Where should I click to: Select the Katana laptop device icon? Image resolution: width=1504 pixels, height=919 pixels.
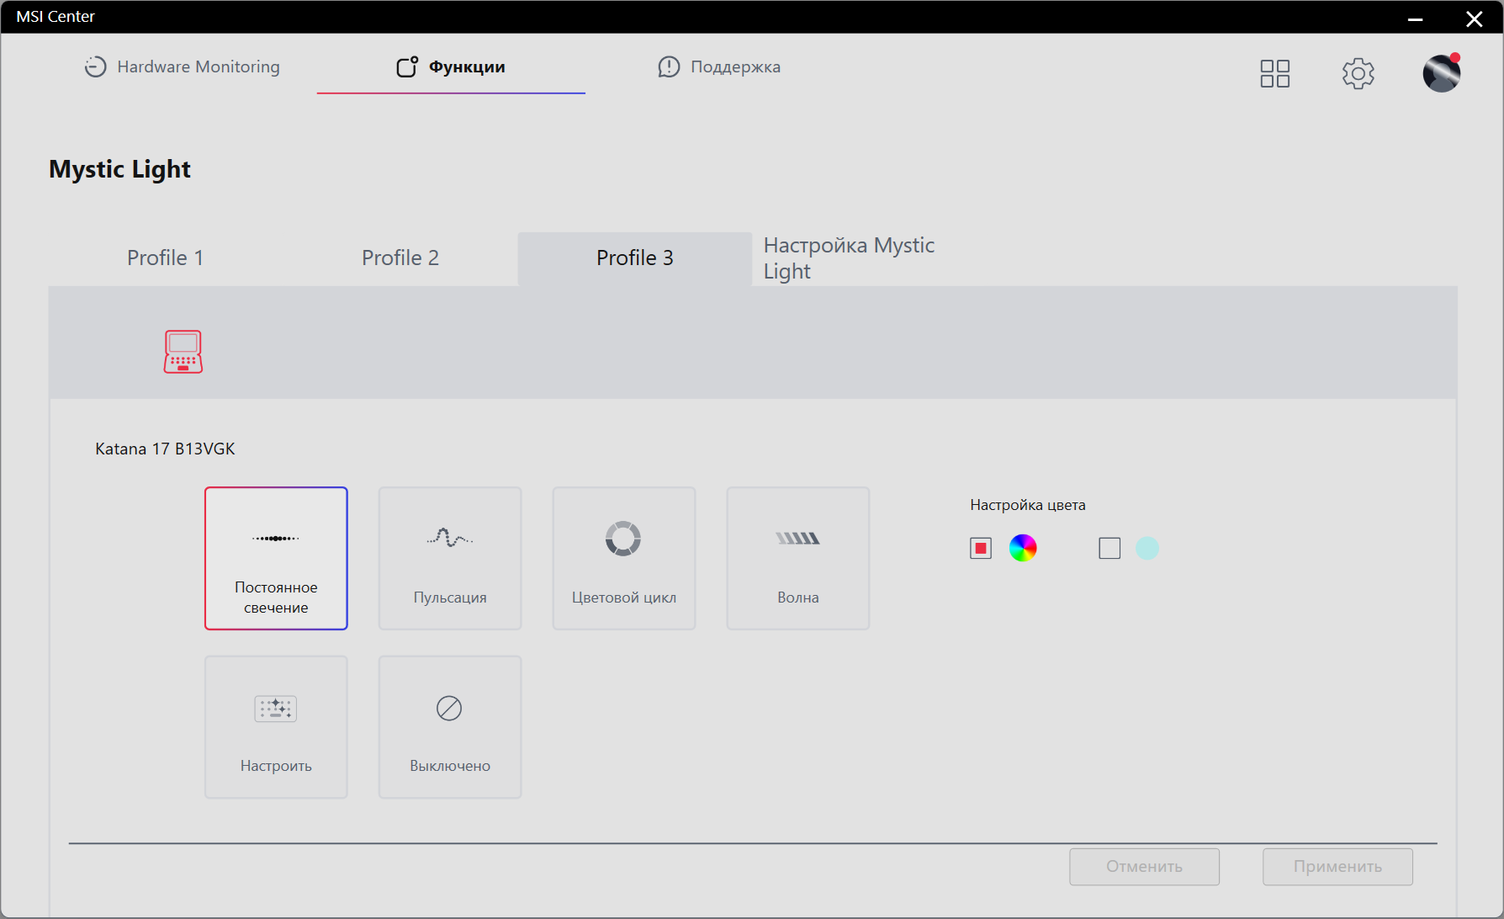click(183, 352)
